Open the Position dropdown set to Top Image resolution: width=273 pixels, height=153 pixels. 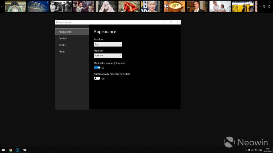(108, 44)
